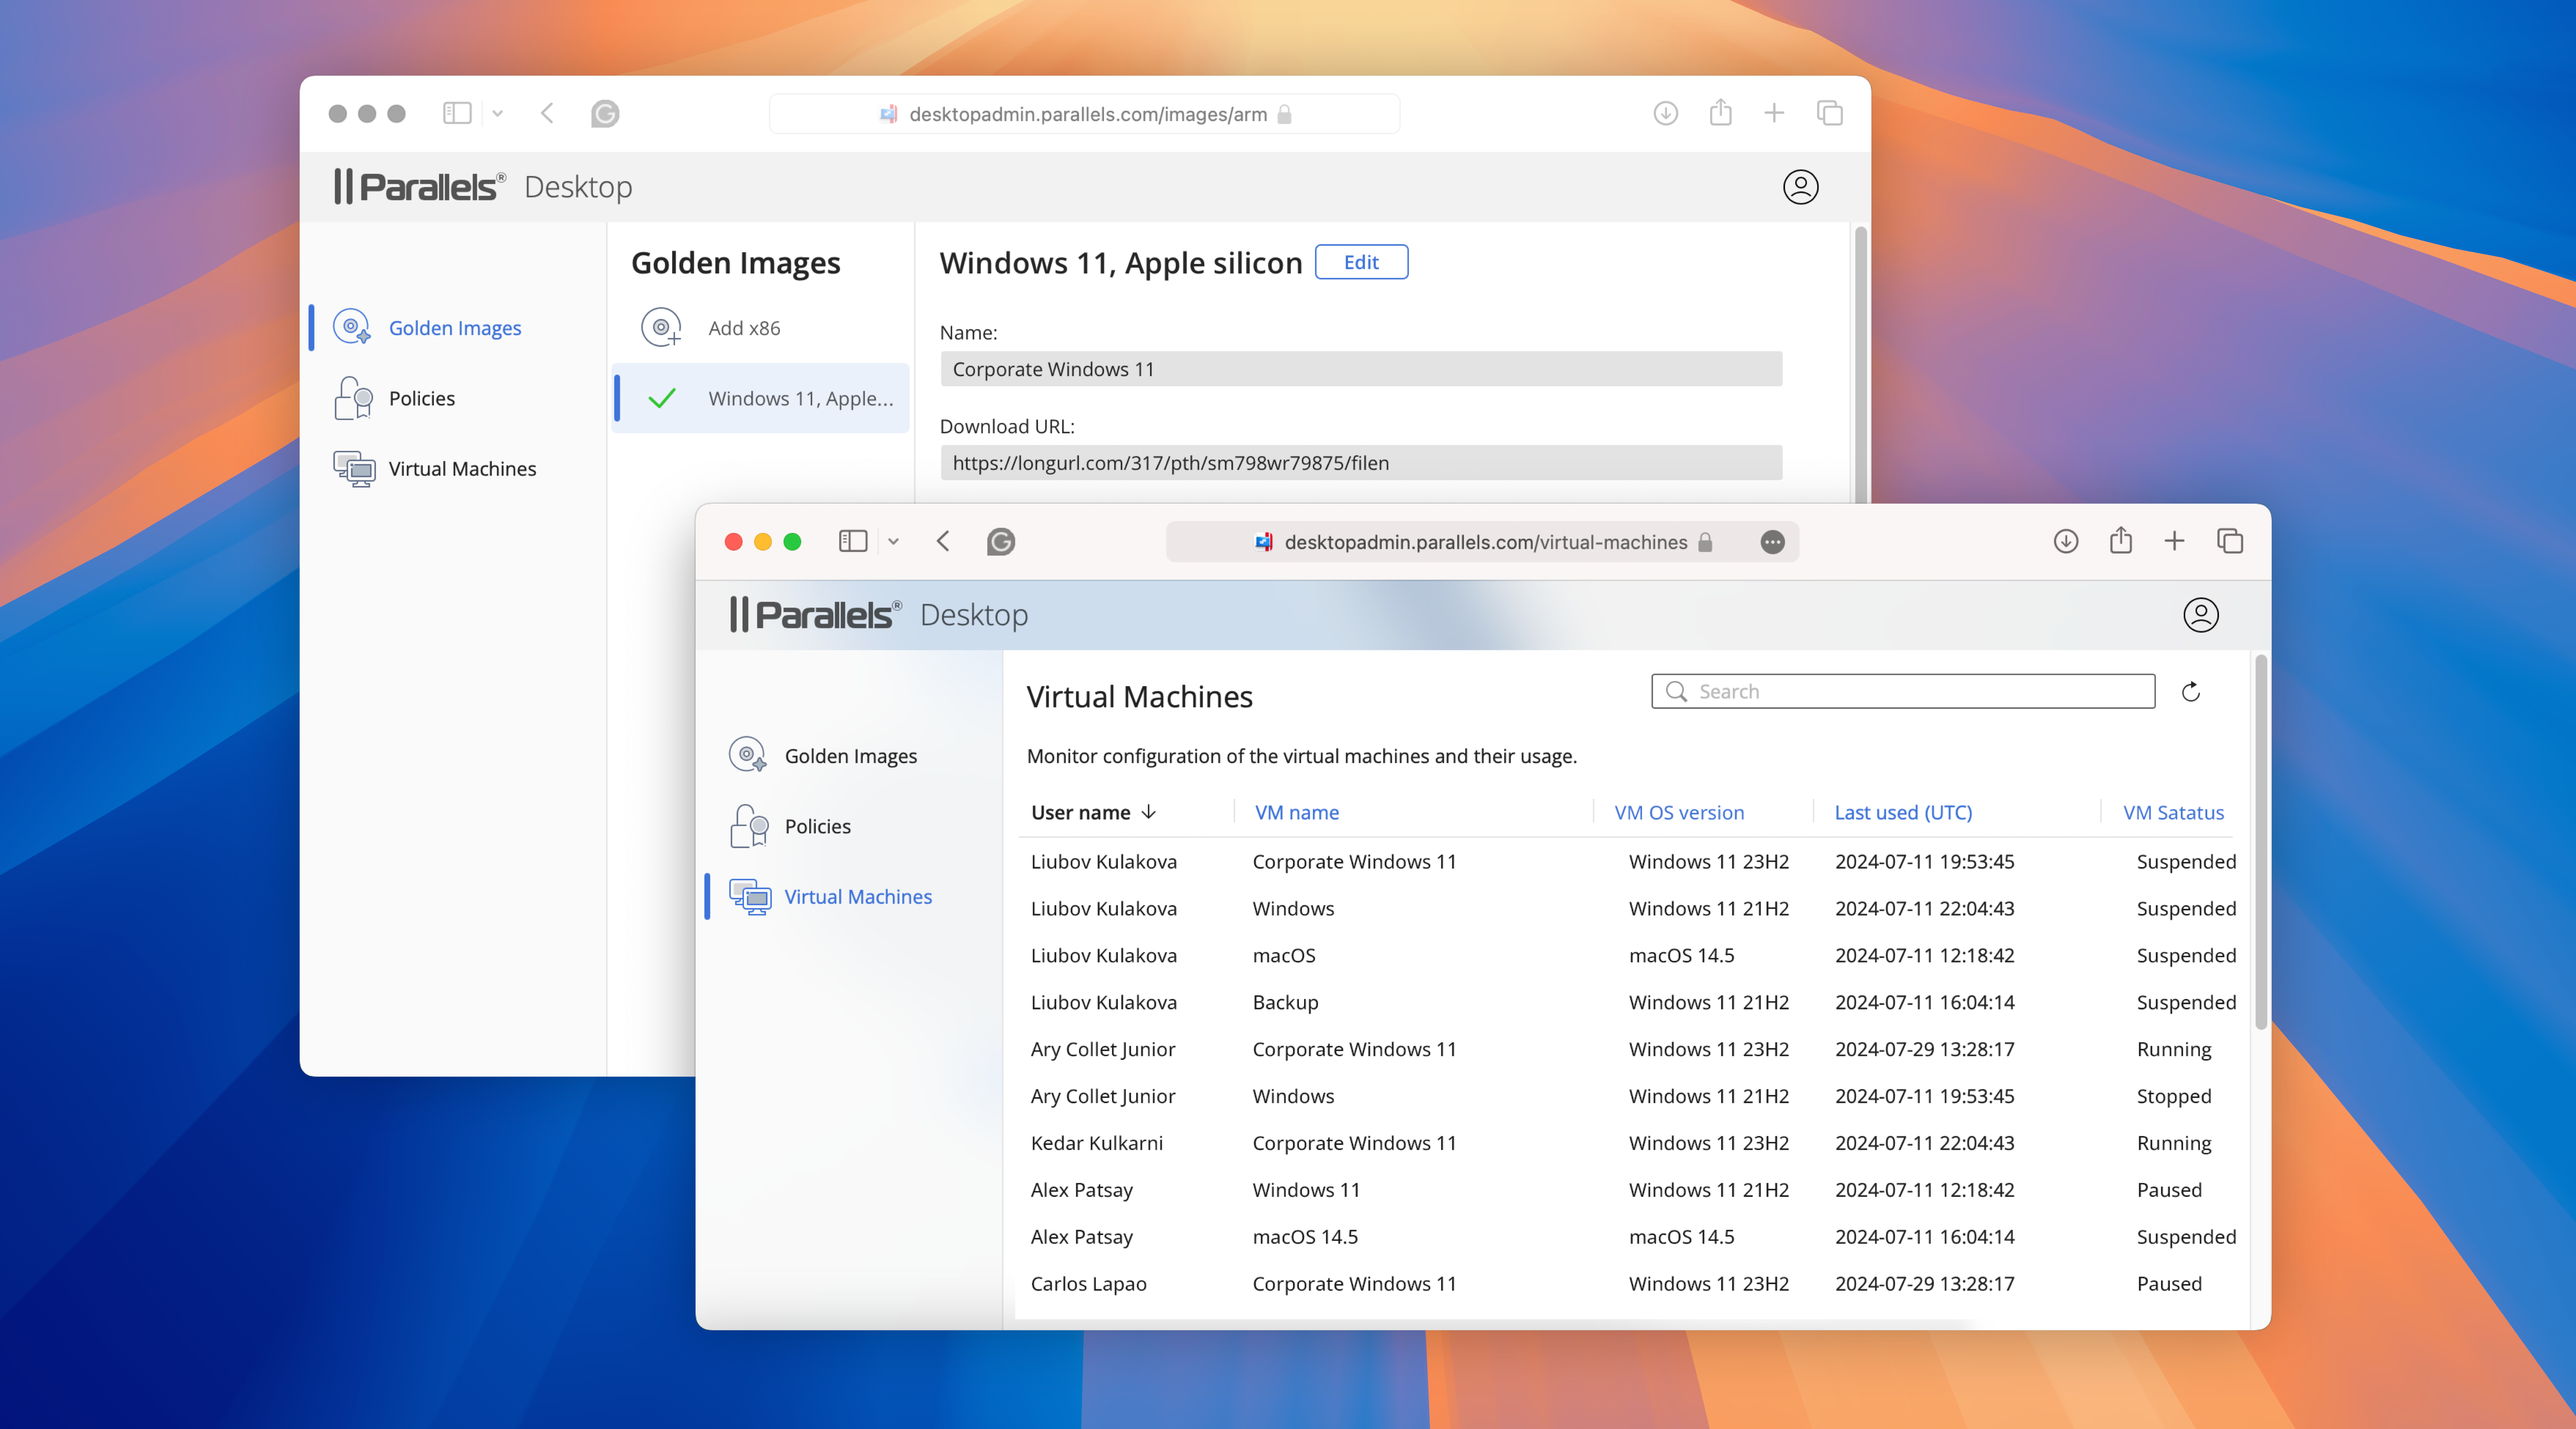Viewport: 2576px width, 1429px height.
Task: Go back in the front browser window
Action: pyautogui.click(x=943, y=542)
